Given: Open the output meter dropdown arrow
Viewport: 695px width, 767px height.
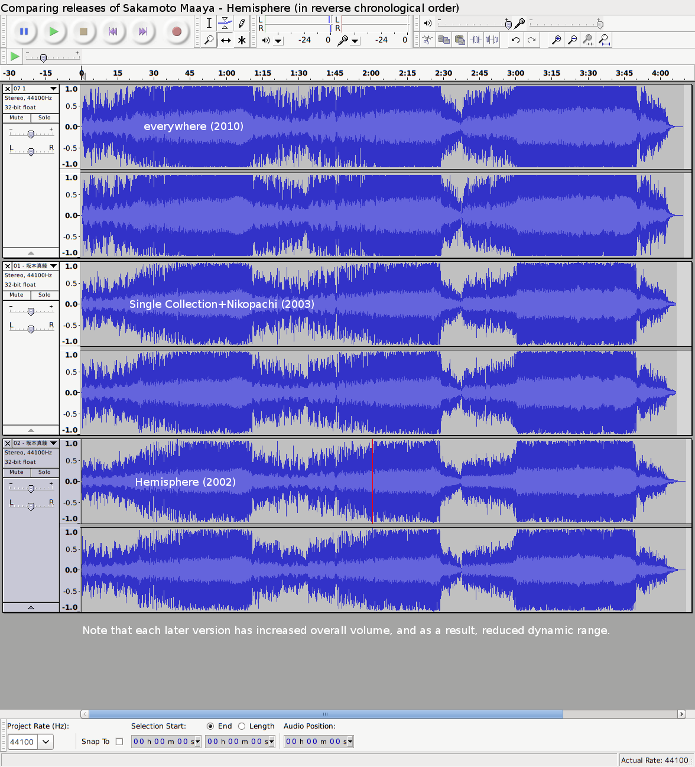Looking at the screenshot, I should coord(278,41).
